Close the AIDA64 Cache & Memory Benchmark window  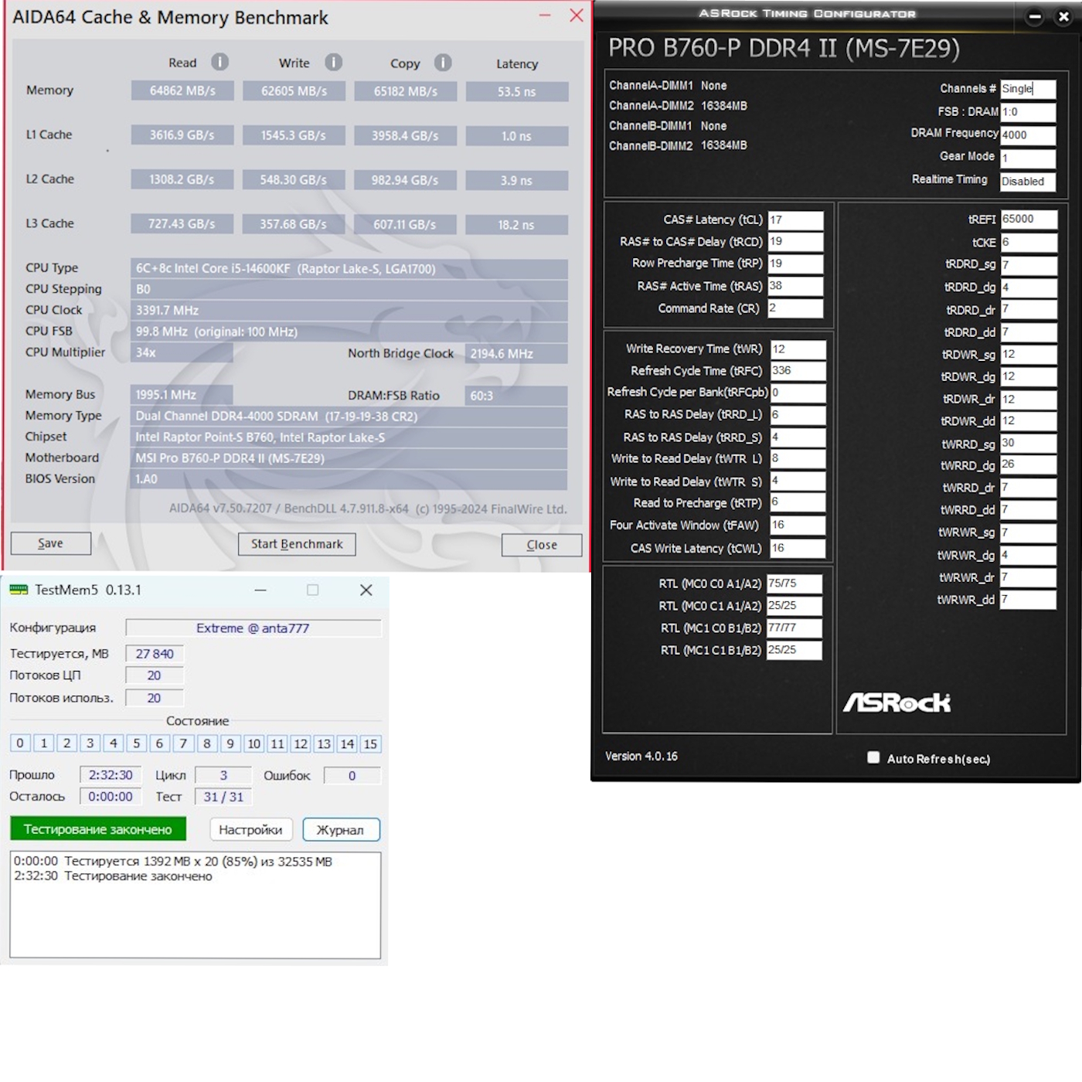(577, 15)
